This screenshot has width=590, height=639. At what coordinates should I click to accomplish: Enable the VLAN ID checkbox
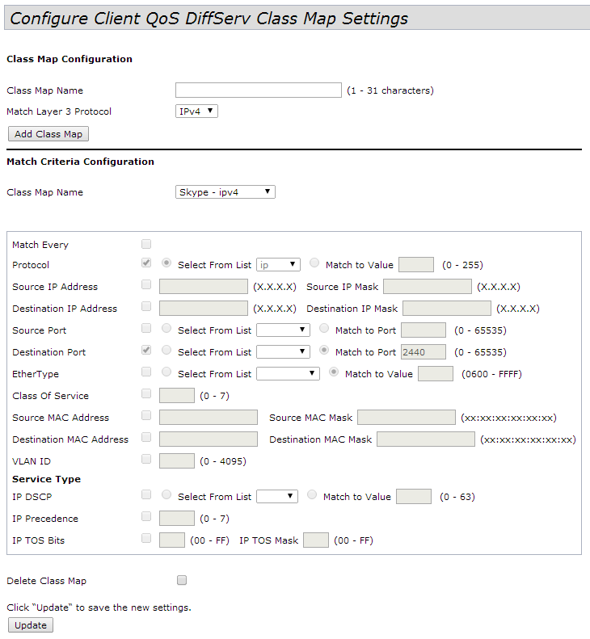tap(146, 460)
